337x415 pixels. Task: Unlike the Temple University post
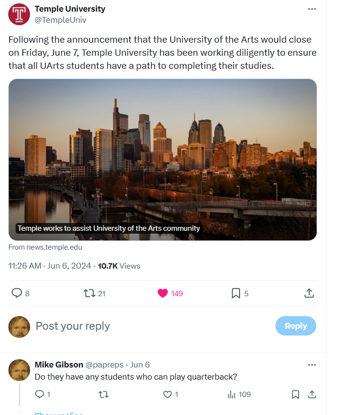pyautogui.click(x=163, y=293)
